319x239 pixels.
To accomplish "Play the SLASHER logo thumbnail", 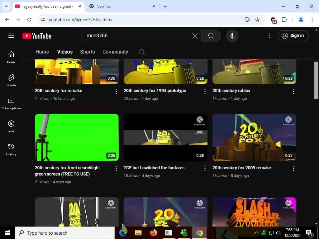I will click(x=254, y=212).
